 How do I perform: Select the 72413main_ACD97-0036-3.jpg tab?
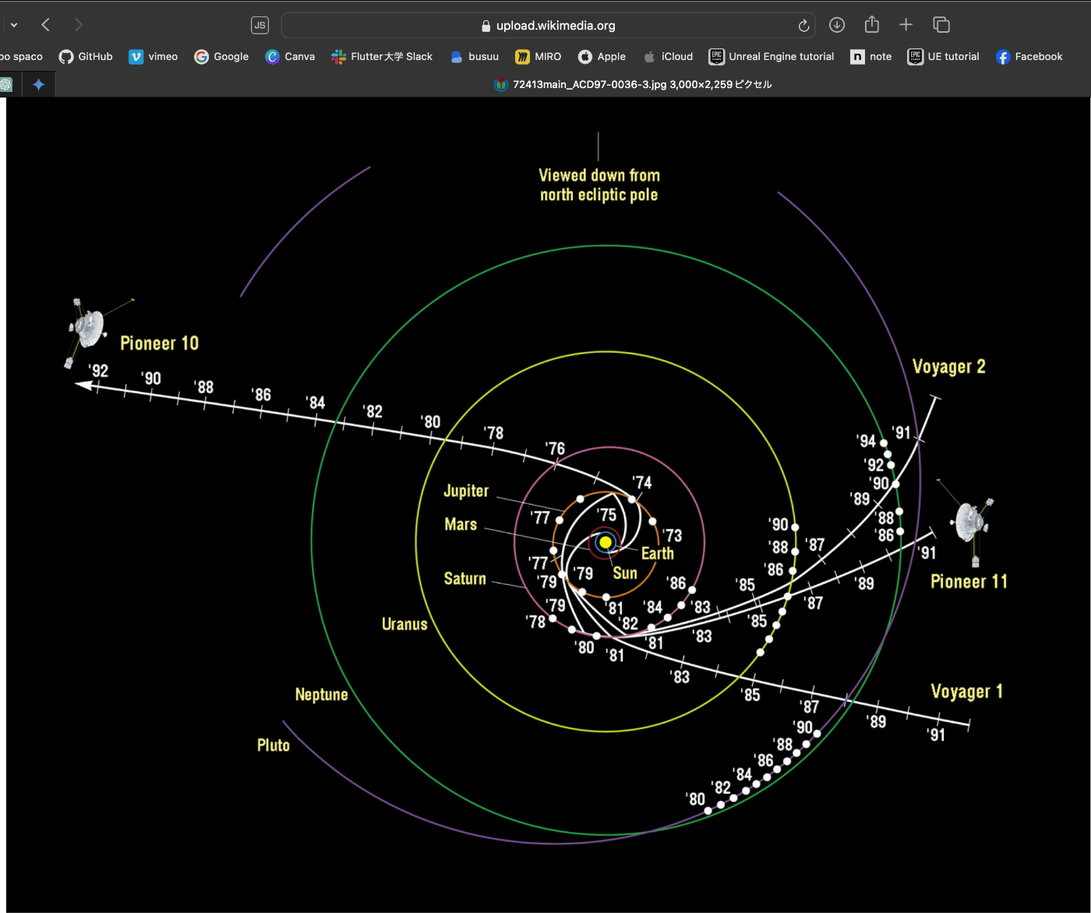[633, 84]
